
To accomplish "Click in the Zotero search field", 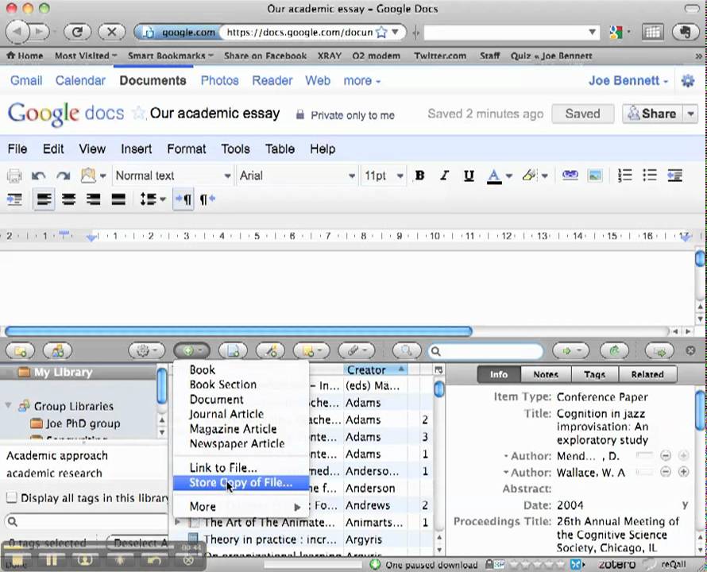I will pos(486,351).
